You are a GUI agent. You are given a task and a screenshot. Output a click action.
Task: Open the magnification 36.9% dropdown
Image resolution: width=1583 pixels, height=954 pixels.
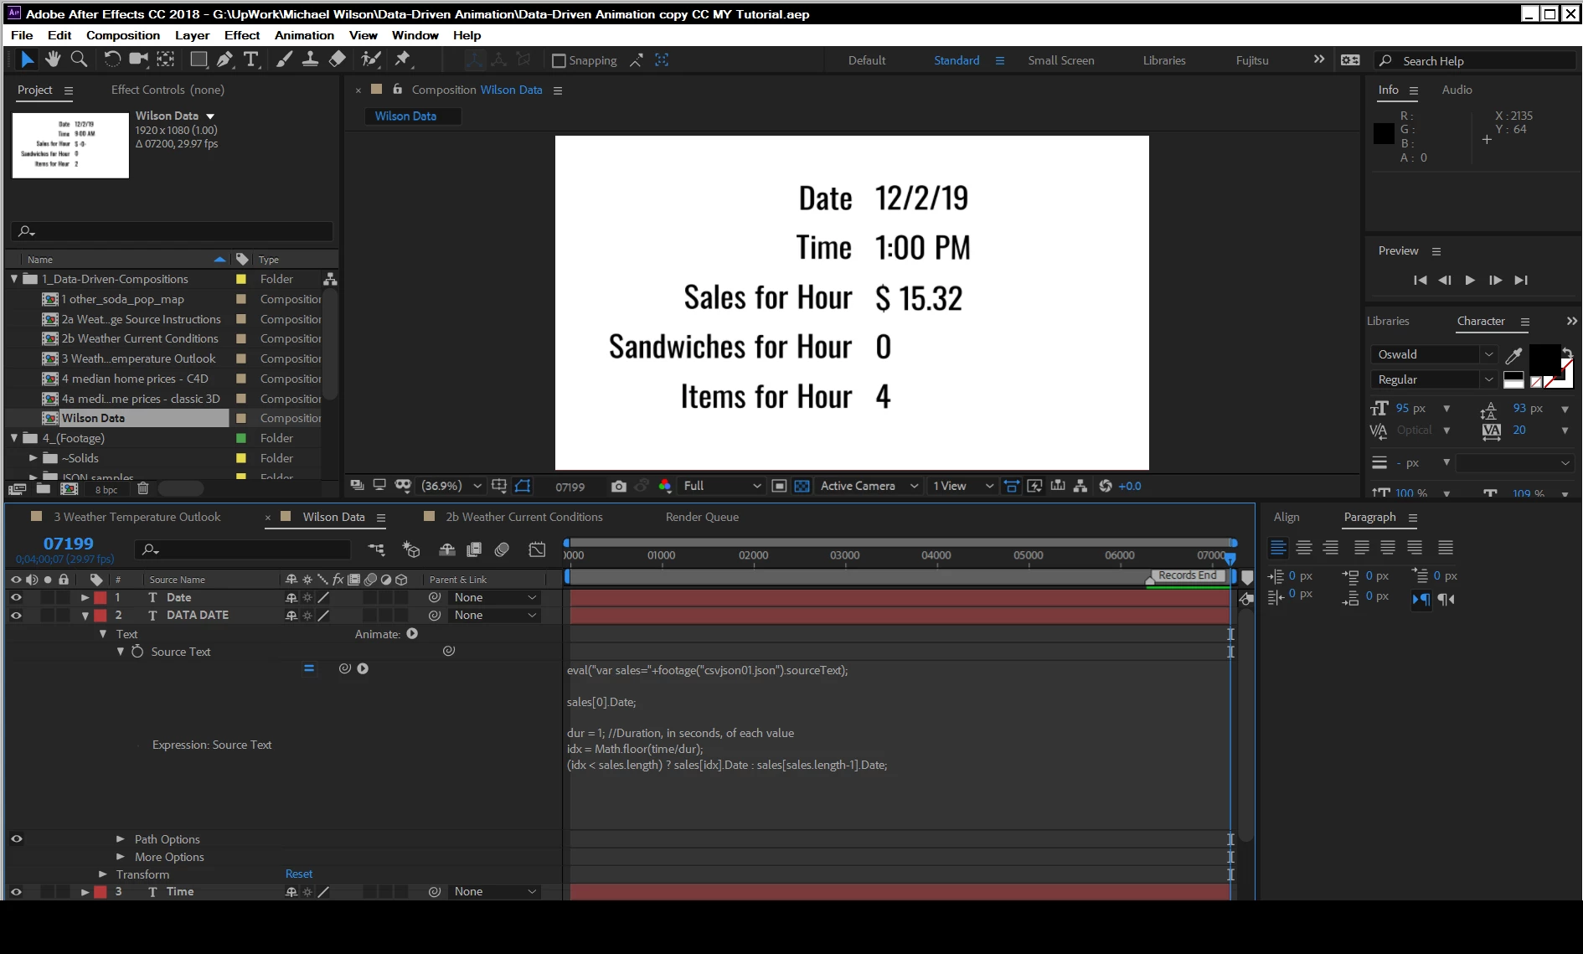(x=451, y=486)
